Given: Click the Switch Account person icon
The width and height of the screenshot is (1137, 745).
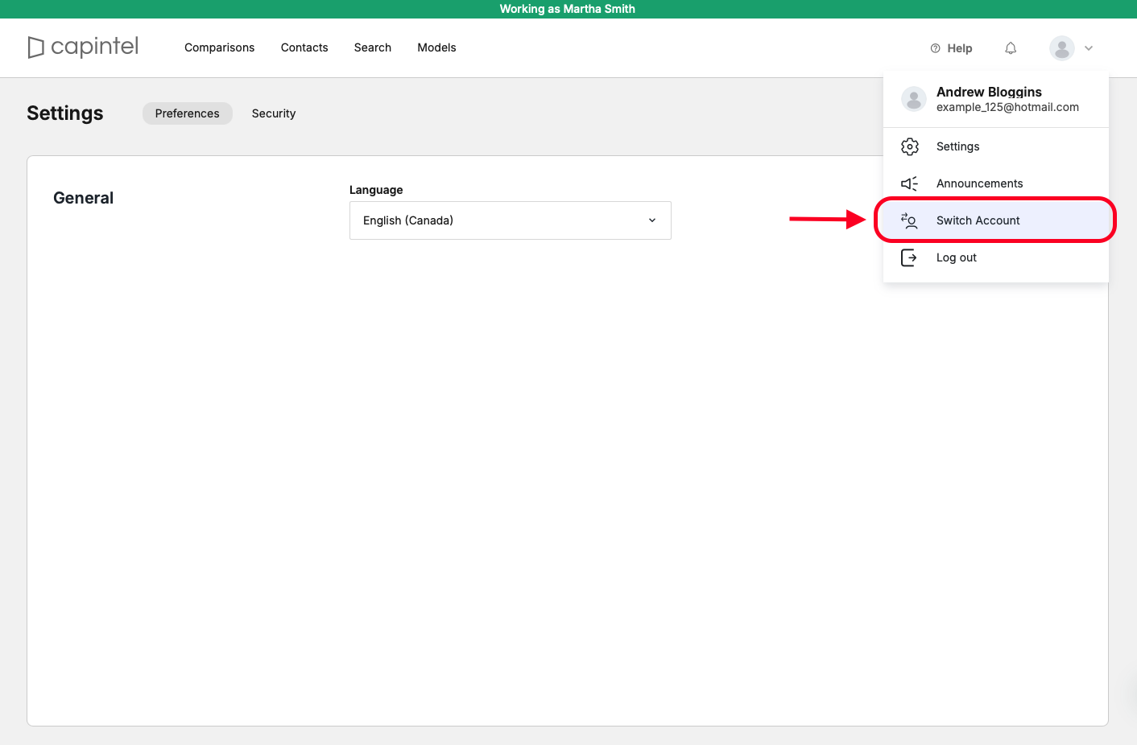Looking at the screenshot, I should point(909,220).
